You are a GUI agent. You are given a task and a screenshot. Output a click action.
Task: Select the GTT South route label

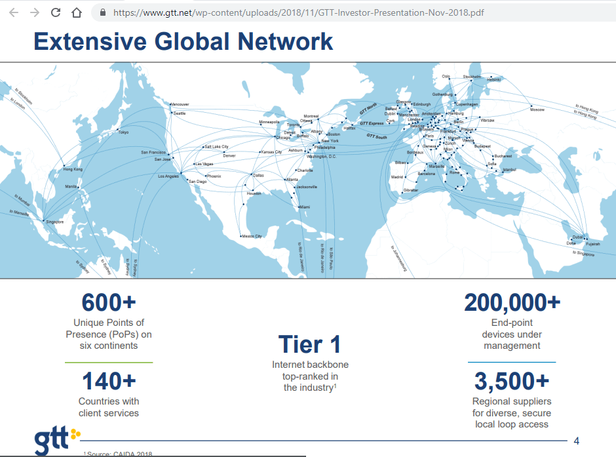(x=378, y=137)
